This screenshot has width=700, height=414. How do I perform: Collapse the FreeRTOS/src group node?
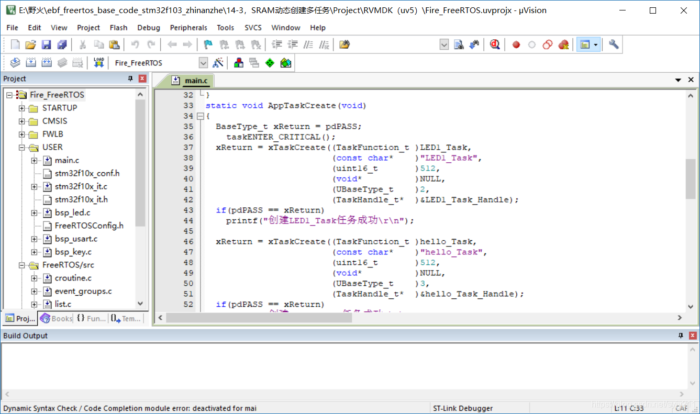pos(22,265)
